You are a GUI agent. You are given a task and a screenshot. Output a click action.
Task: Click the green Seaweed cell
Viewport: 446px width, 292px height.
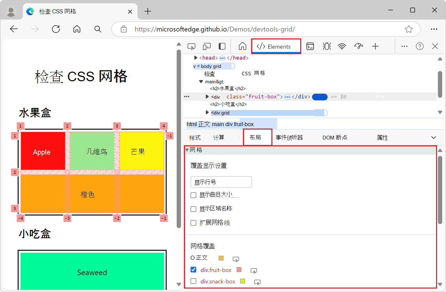click(92, 271)
